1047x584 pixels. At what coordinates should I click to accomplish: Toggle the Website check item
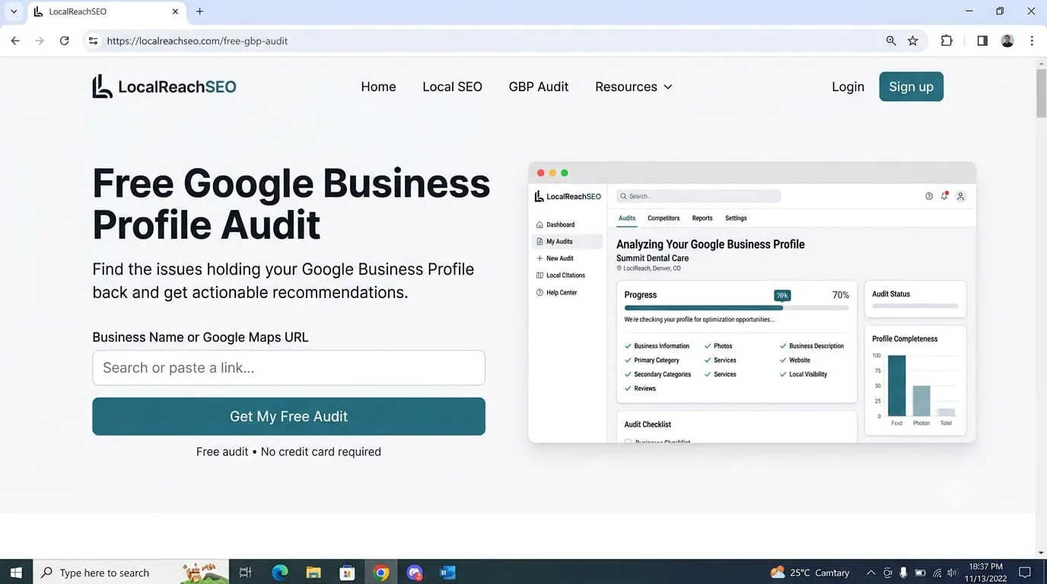tap(795, 360)
